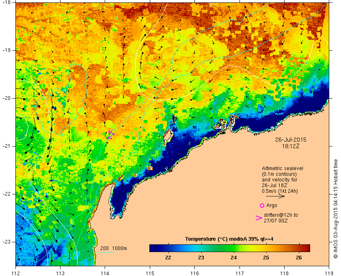This screenshot has width=341, height=276.
Task: Click the longitude label "117"
Action: pos(240,273)
